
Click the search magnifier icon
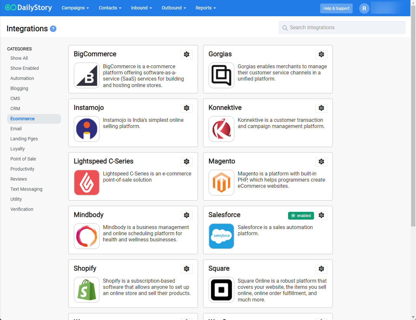click(x=285, y=28)
